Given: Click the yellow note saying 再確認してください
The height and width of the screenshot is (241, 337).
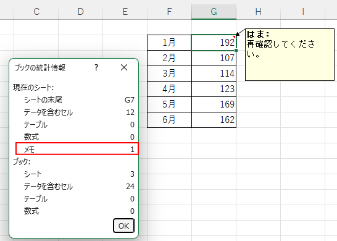Looking at the screenshot, I should pos(289,55).
